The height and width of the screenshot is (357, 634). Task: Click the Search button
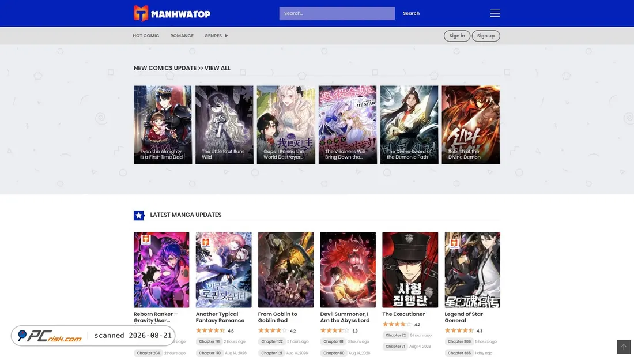[x=411, y=13]
